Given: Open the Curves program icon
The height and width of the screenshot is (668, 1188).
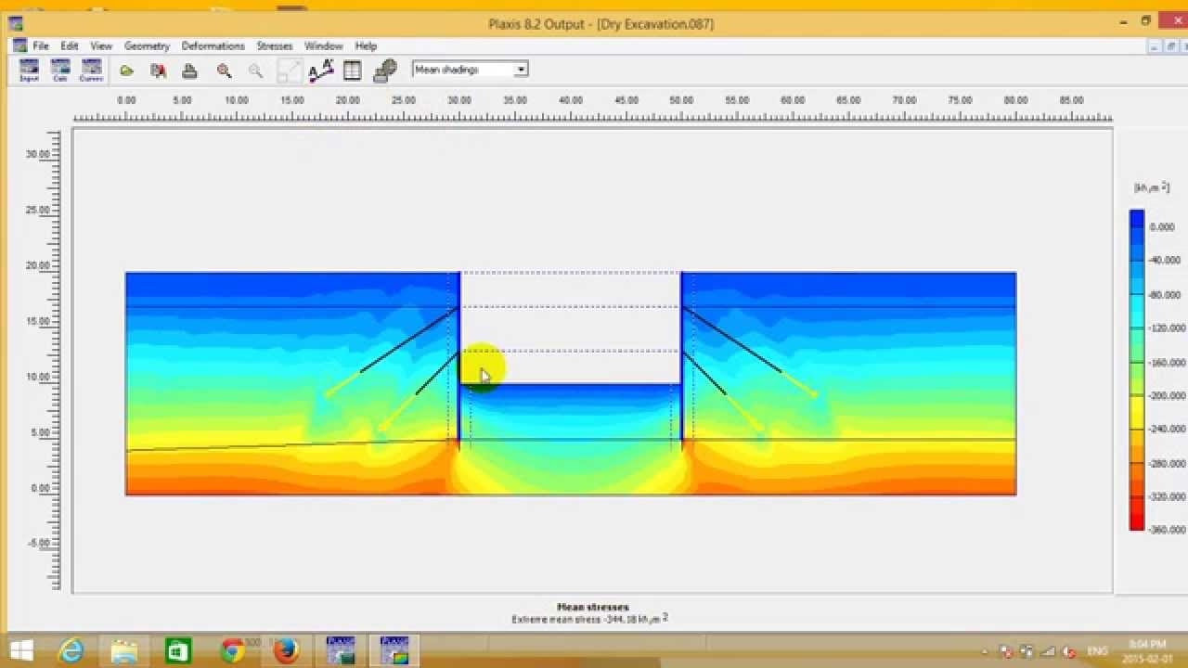Looking at the screenshot, I should coord(91,70).
